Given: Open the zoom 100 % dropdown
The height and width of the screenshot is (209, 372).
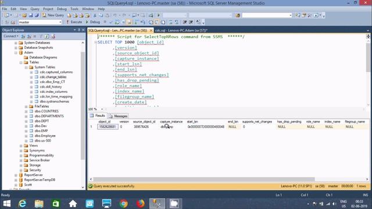Looking at the screenshot, I should click(102, 109).
